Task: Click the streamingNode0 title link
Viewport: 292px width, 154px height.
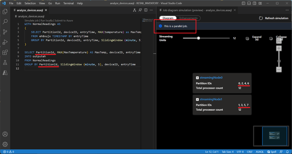Action: 211,78
